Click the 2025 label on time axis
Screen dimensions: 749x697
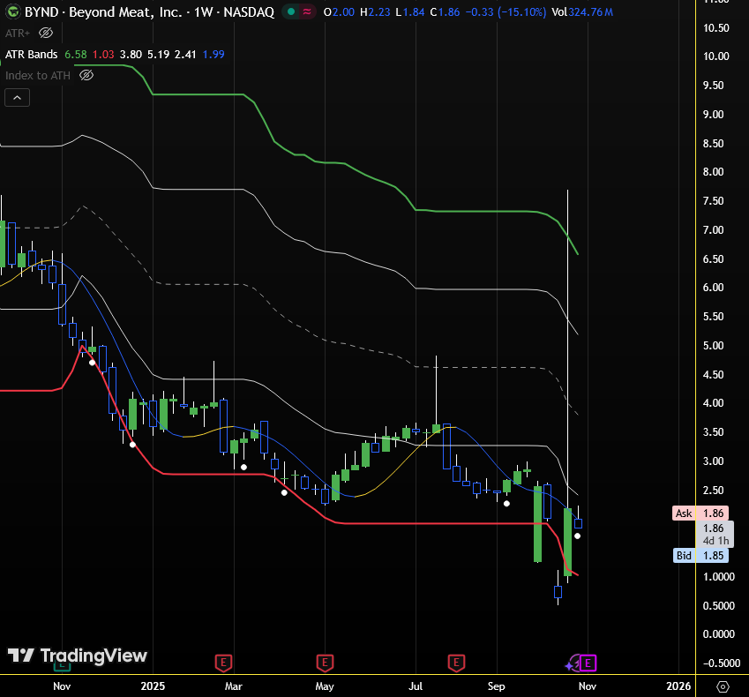(x=153, y=686)
